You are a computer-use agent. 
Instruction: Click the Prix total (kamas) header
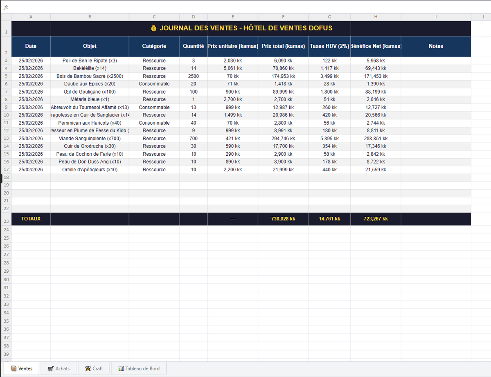[284, 46]
